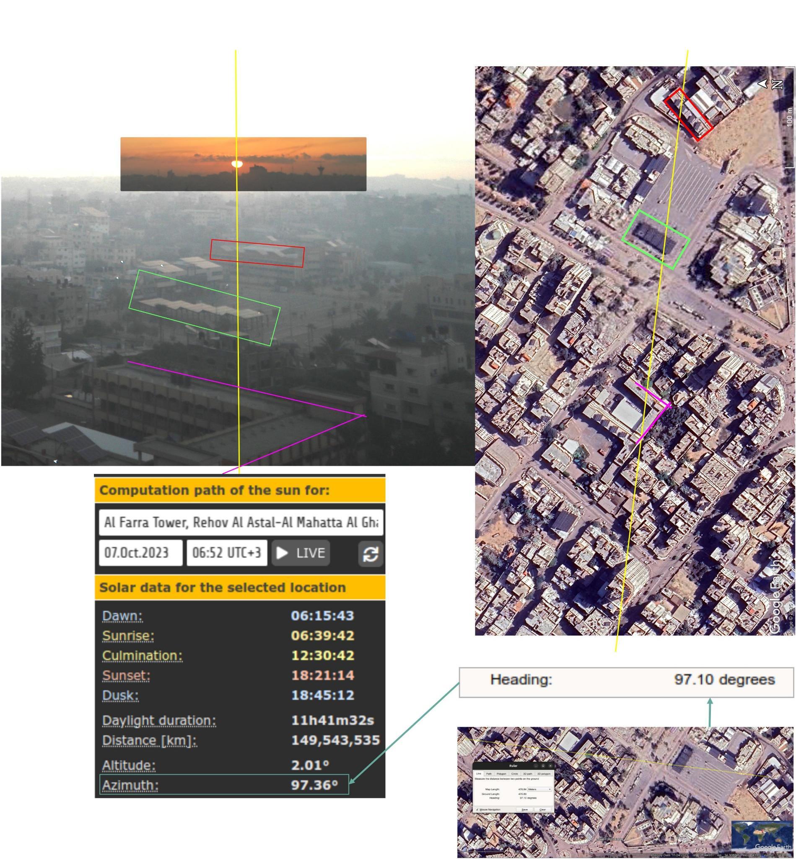This screenshot has width=796, height=859.
Task: Switch to the 3D polygon tab
Action: 544,774
